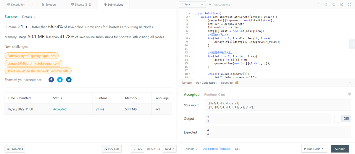Collapse the class Solution fold arrow on line 1
This screenshot has height=154, width=355.
coord(189,14)
